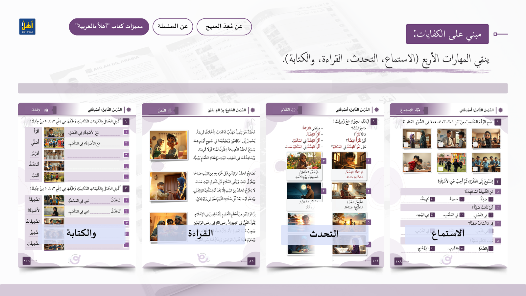Click the writing hand icon beside الإنشاء

[46, 110]
